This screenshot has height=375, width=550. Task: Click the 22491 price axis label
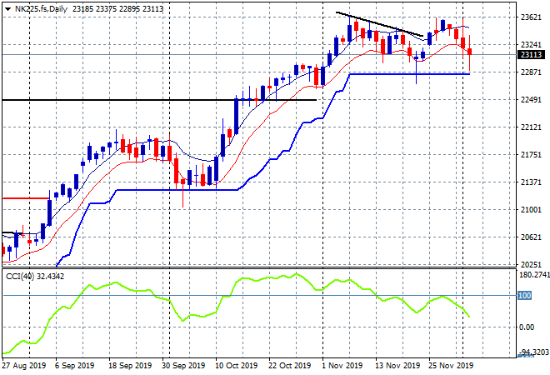click(531, 100)
